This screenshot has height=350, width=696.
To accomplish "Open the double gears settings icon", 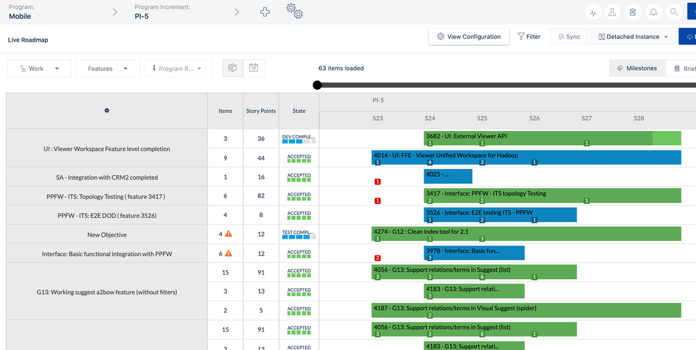I will (x=295, y=11).
